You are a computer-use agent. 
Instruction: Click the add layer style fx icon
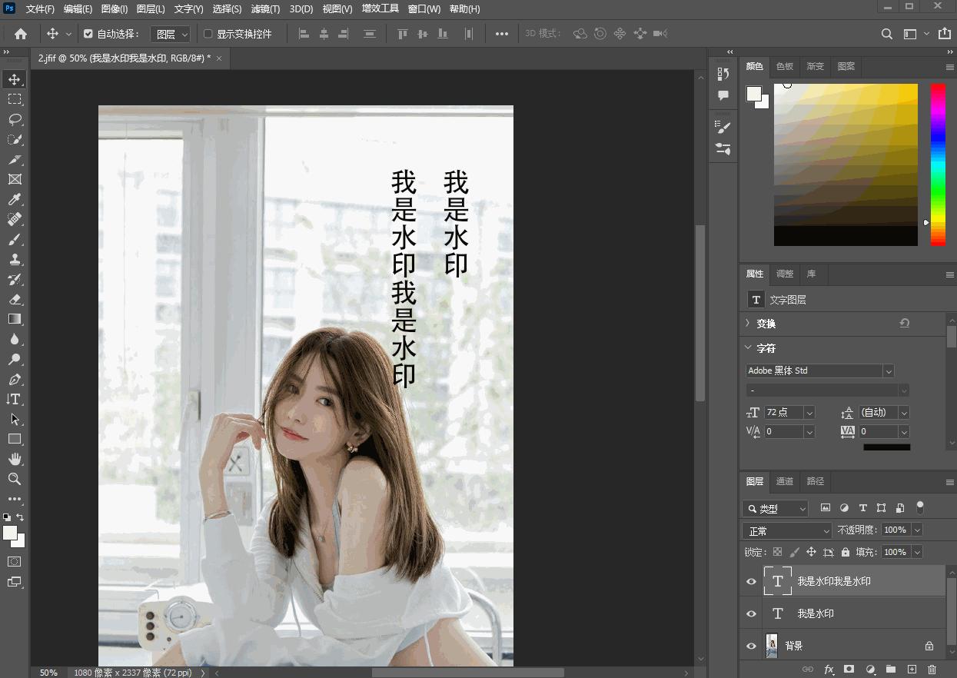[x=829, y=670]
